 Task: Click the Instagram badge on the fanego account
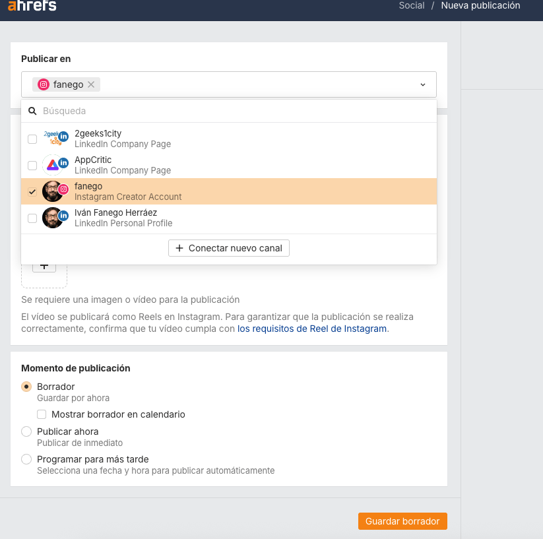click(64, 188)
